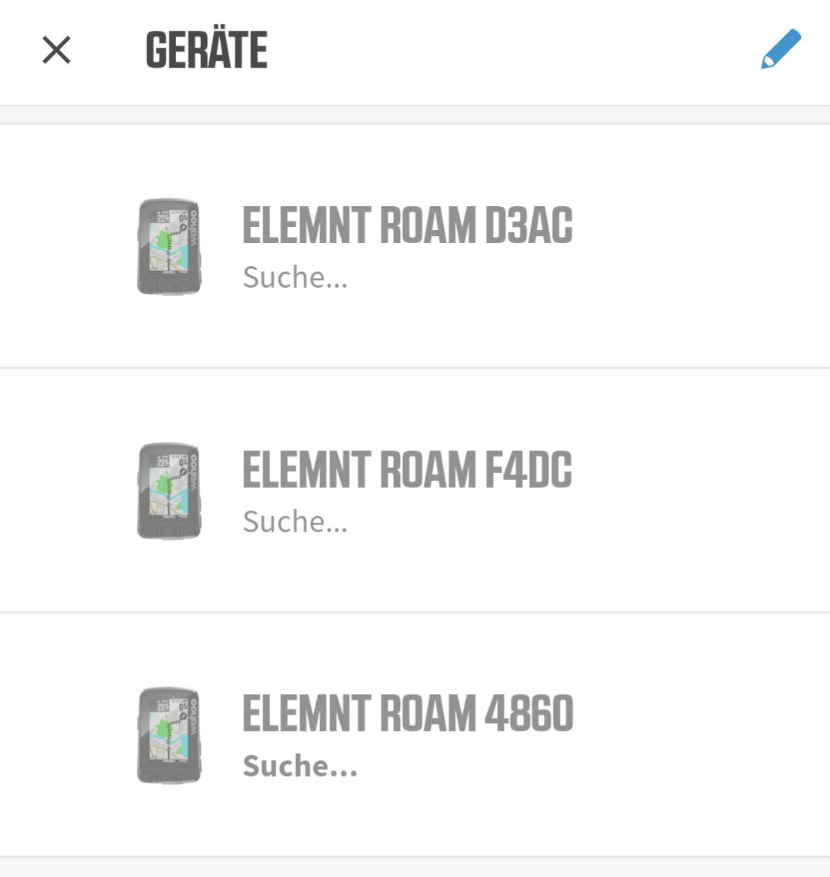
Task: Click map screen on 4860 device thumbnail
Action: pos(168,734)
